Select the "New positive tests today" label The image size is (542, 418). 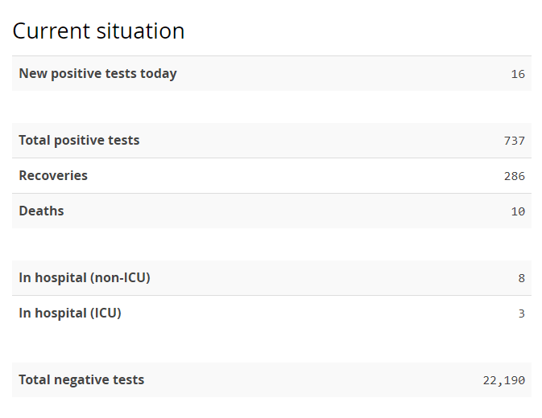97,74
